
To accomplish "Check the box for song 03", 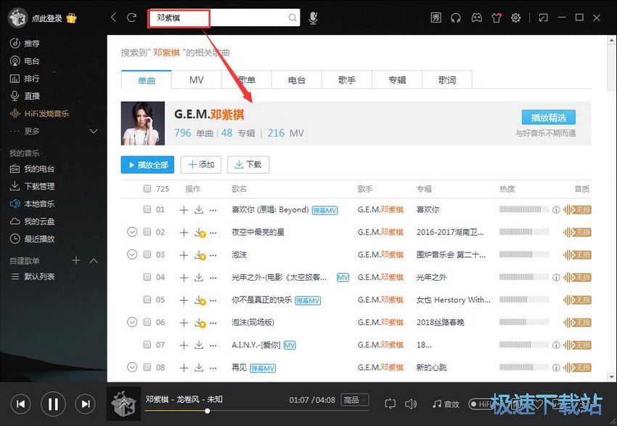I will (x=147, y=254).
